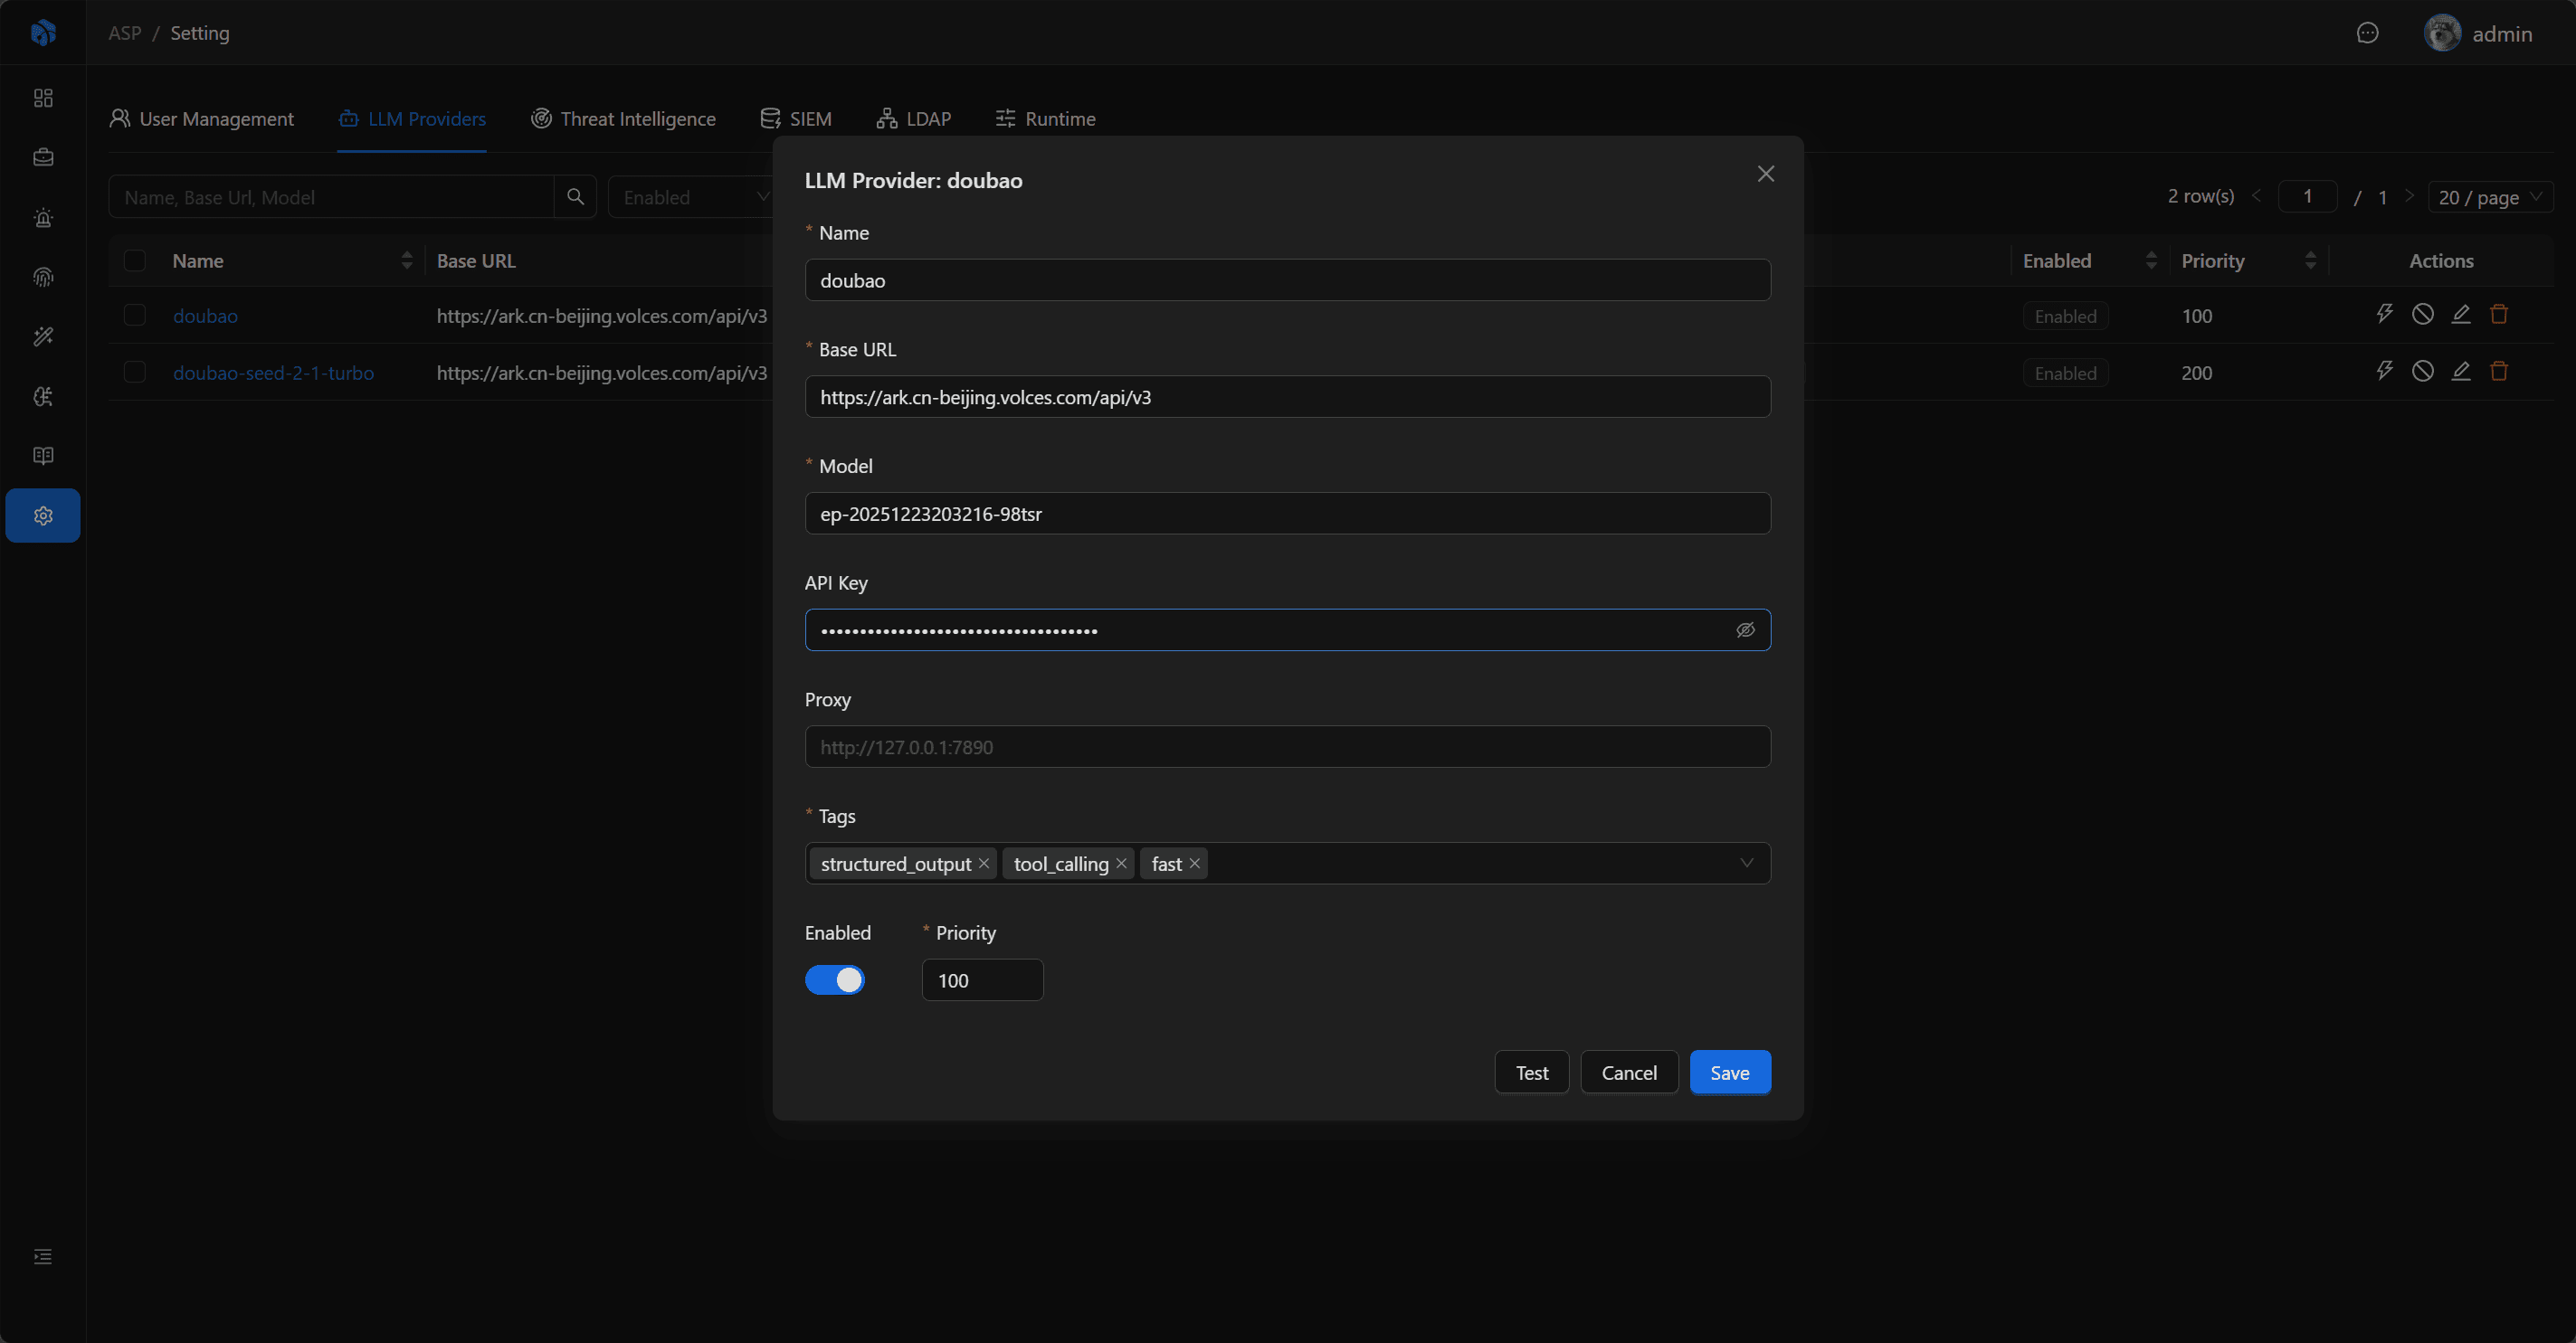This screenshot has height=1343, width=2576.
Task: Reveal the API Key with eye icon
Action: pos(1745,629)
